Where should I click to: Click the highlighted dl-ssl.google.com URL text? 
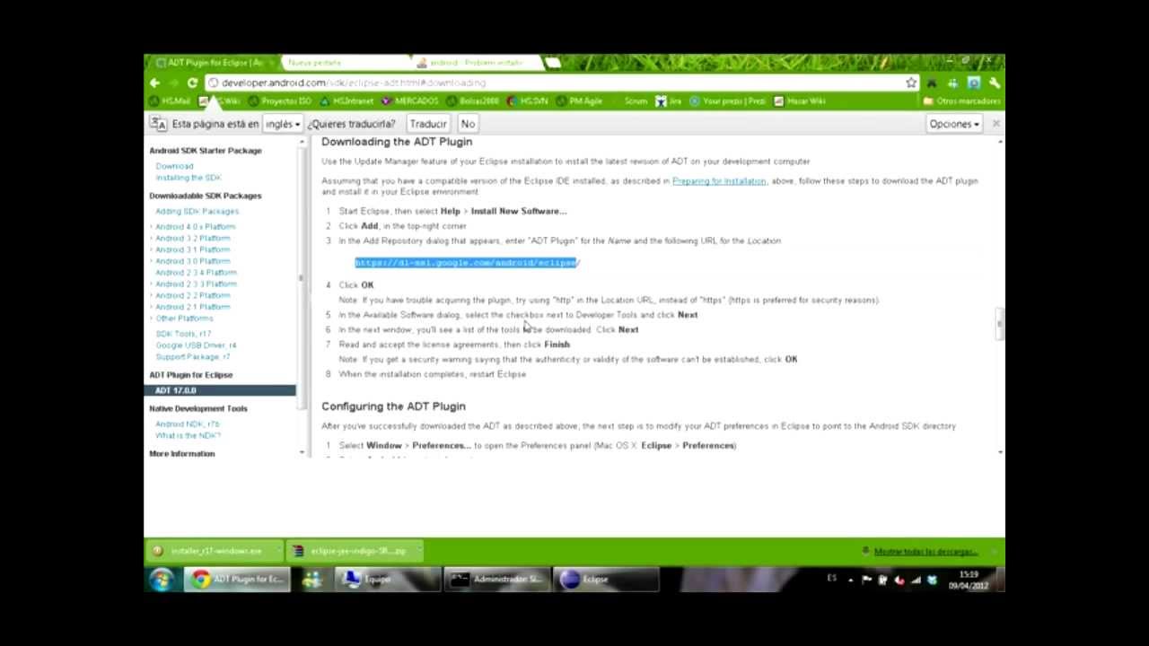(x=467, y=263)
